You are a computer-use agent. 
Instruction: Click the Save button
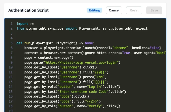(x=154, y=10)
